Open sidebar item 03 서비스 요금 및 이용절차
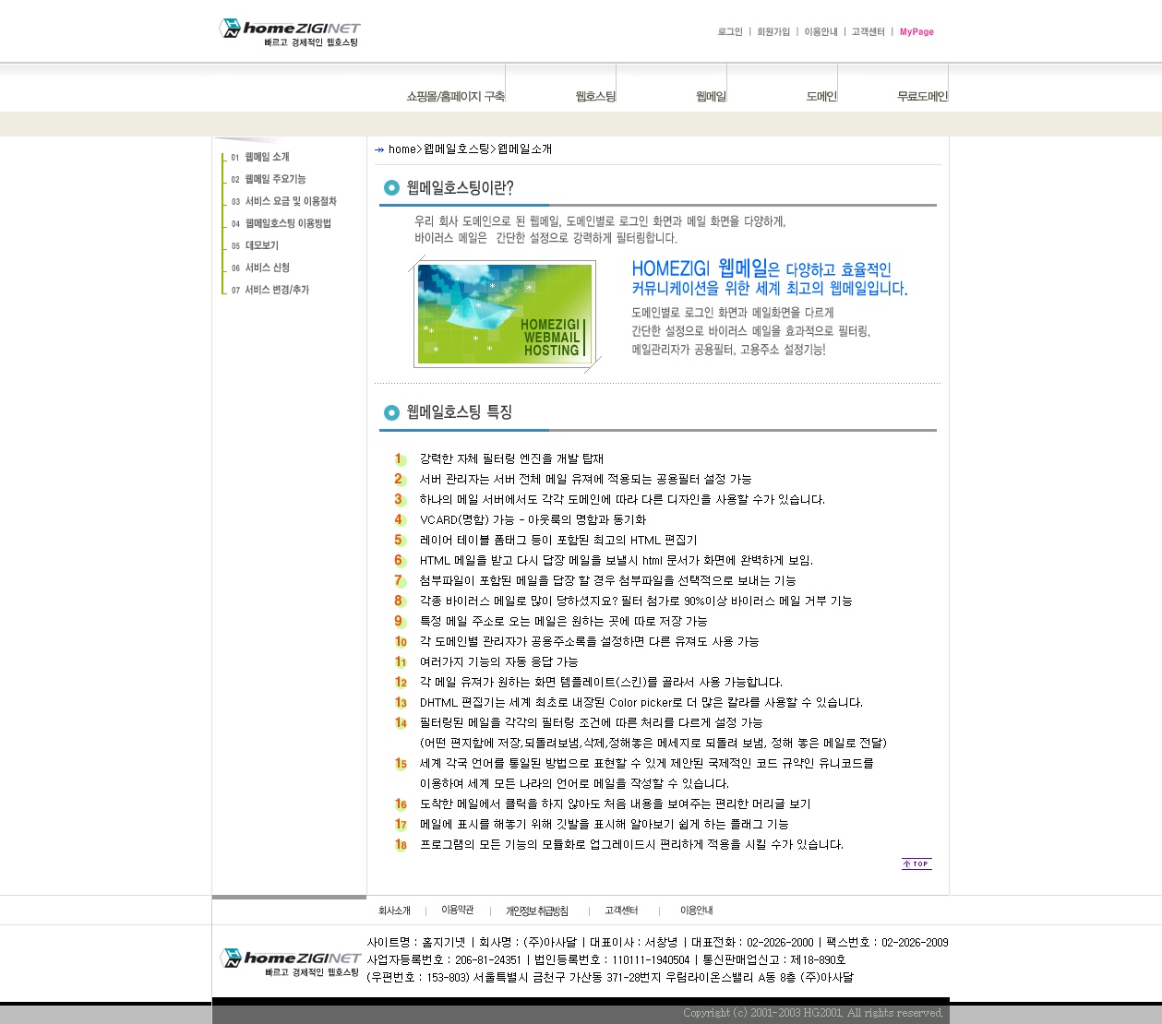Image resolution: width=1162 pixels, height=1024 pixels. pos(290,201)
